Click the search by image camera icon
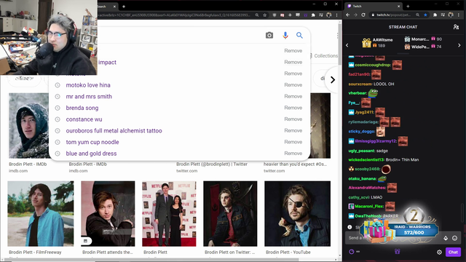Image resolution: width=466 pixels, height=262 pixels. point(269,36)
